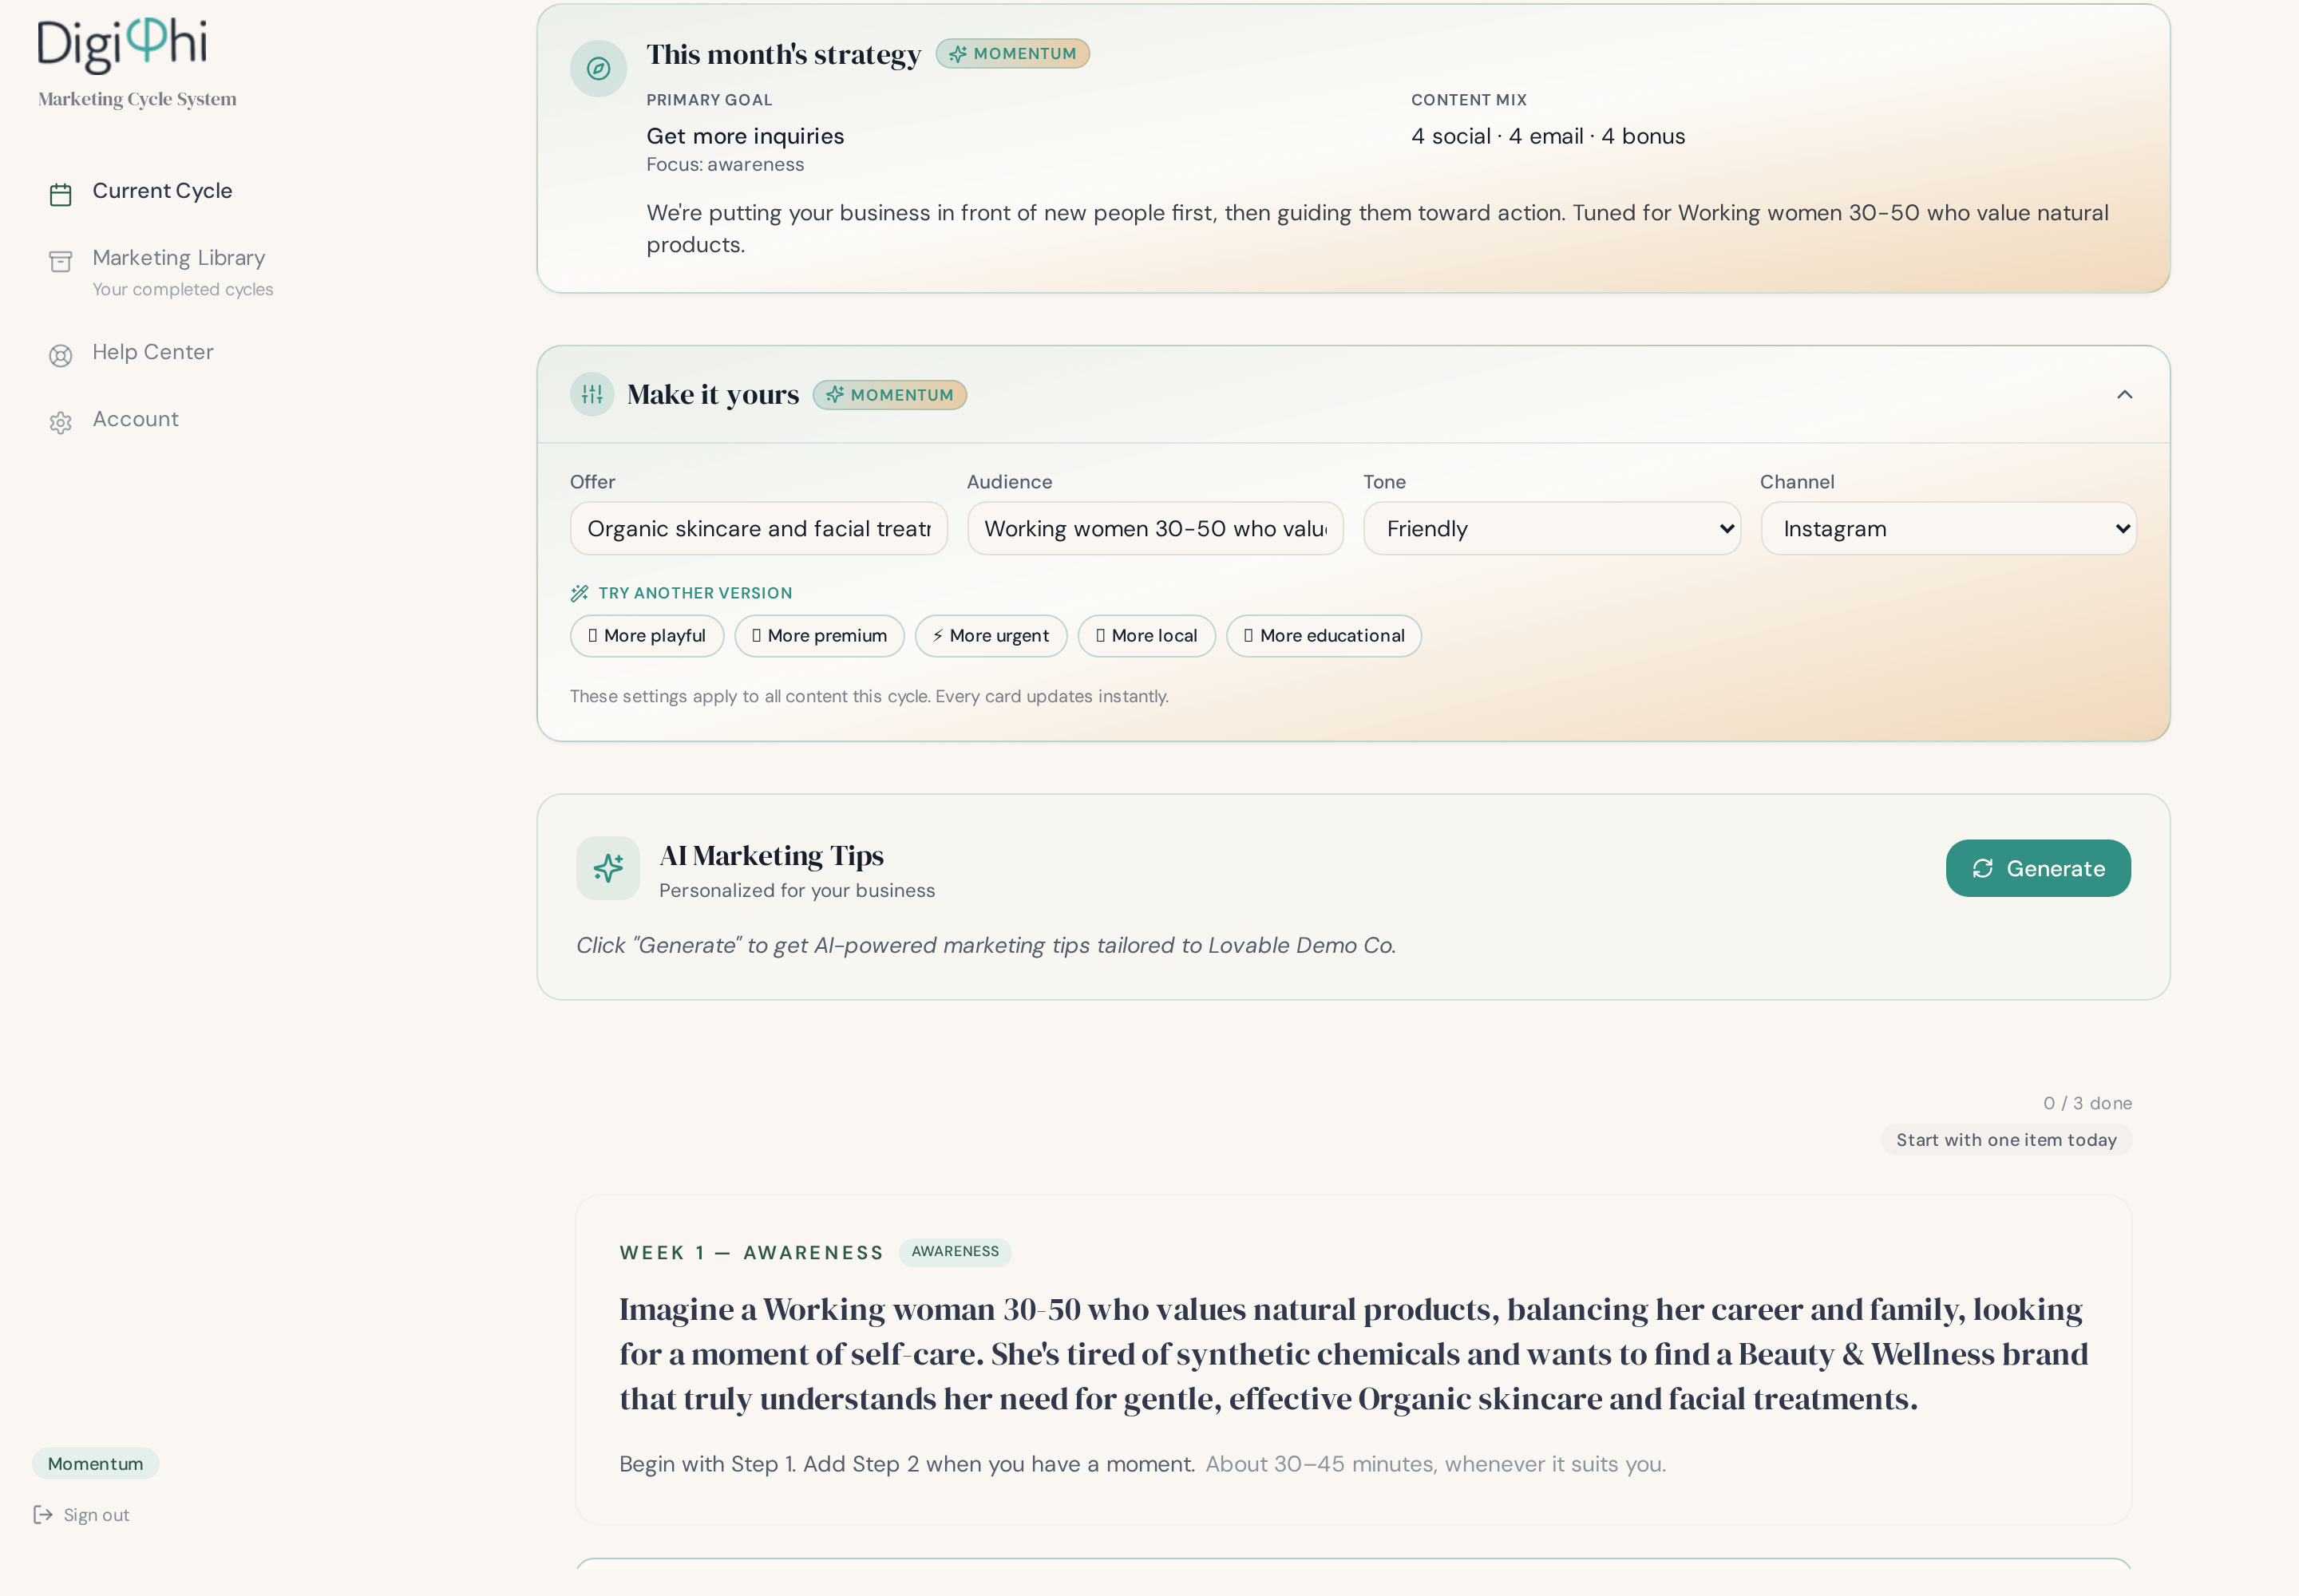Click the Generate button
Screen dimensions: 2299x1596
[2038, 868]
